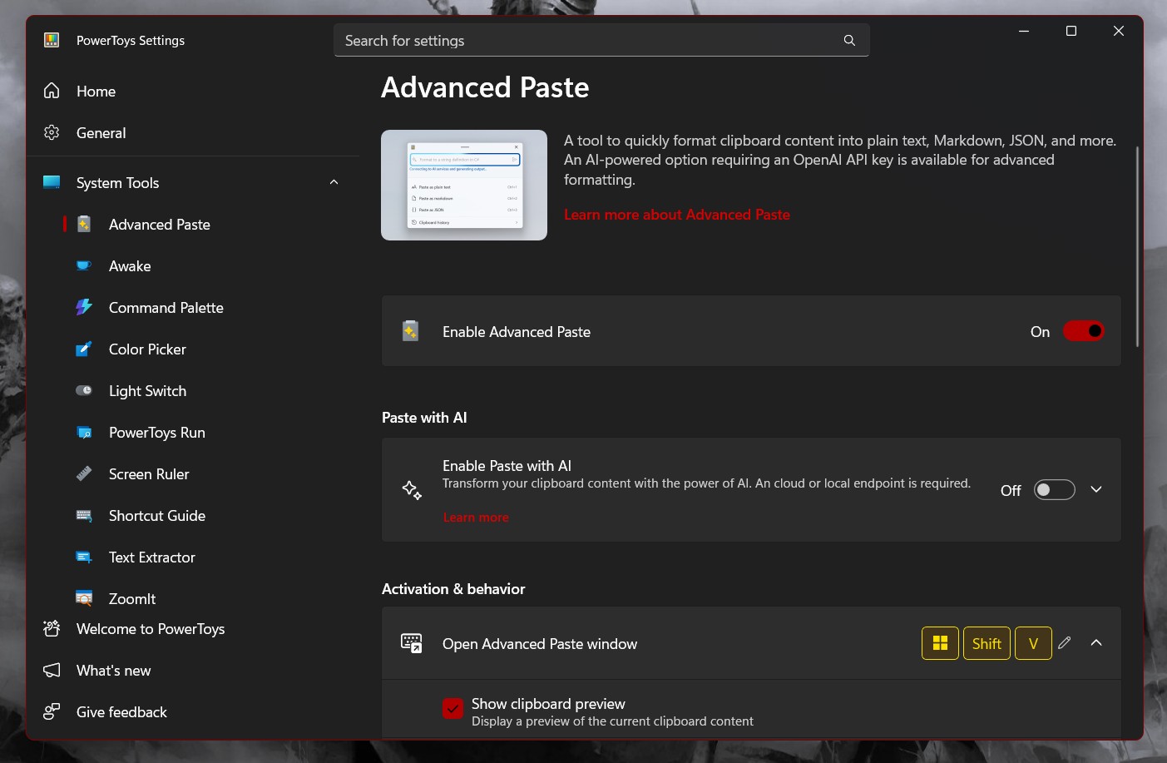Enable Paste with AI

coord(1054,489)
